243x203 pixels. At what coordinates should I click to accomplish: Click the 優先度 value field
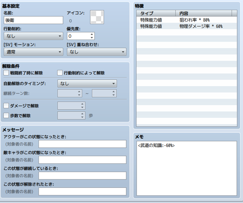coord(78,36)
